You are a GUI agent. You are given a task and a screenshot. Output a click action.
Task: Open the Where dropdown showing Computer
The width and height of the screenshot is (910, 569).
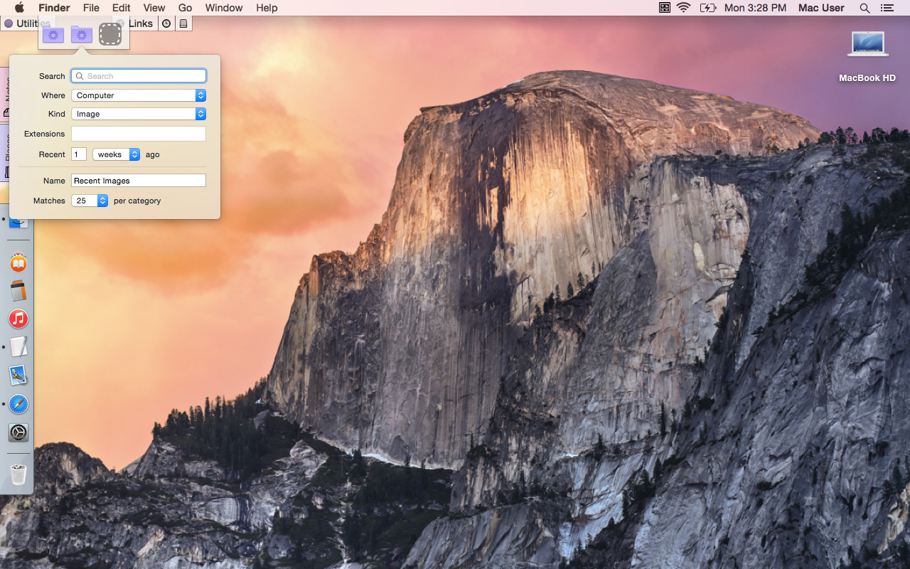click(x=139, y=95)
